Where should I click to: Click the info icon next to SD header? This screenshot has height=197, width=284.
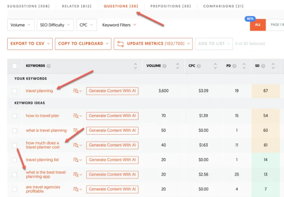(264, 66)
